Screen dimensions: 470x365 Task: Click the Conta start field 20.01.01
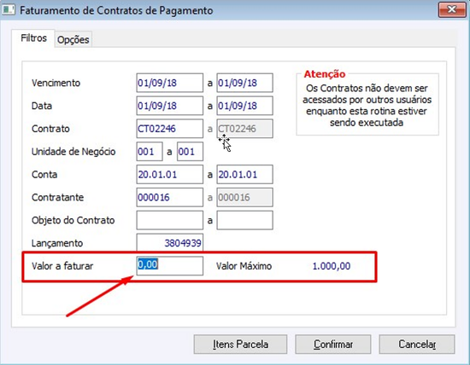click(170, 175)
